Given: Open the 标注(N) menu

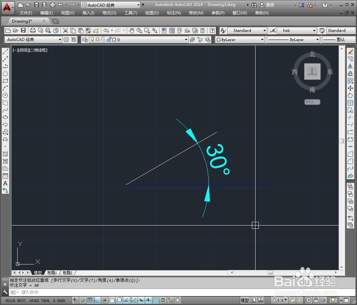Looking at the screenshot, I should (174, 13).
